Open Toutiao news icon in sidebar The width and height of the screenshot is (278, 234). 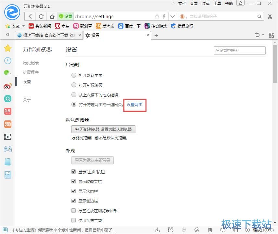coord(7,111)
